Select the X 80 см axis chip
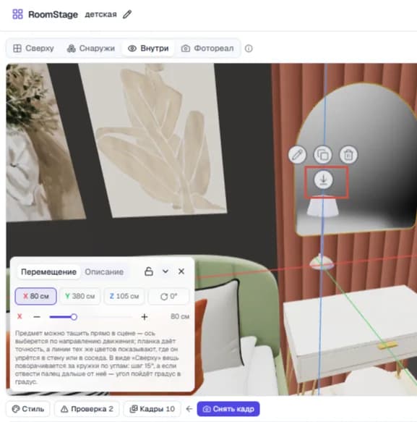 pos(35,296)
